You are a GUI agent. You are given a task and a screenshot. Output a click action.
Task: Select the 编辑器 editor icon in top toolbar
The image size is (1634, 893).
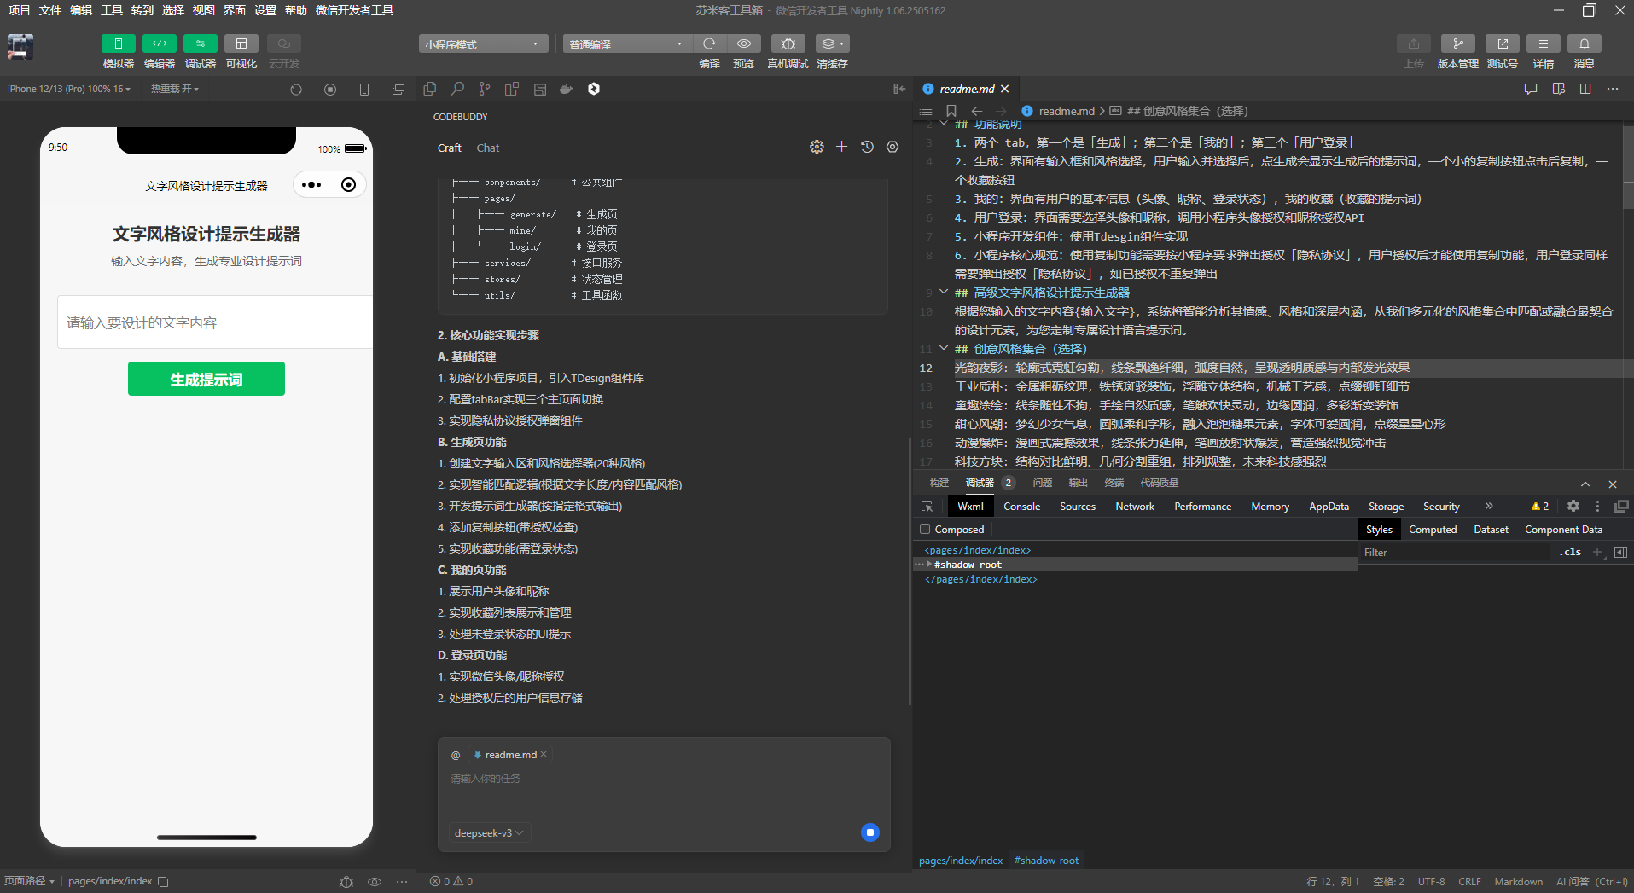(159, 43)
